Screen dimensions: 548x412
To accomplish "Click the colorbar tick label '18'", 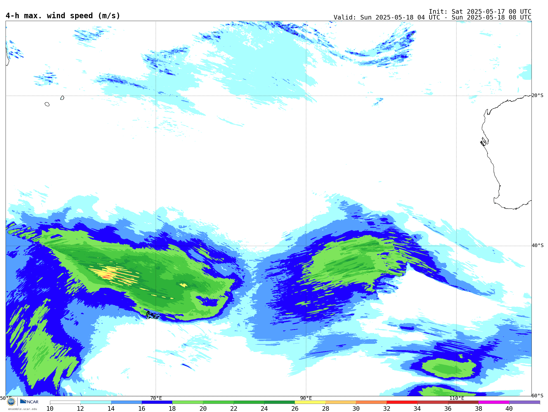I will (172, 408).
